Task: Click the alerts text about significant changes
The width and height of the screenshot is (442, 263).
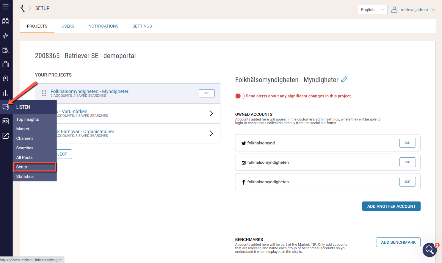Action: 299,96
